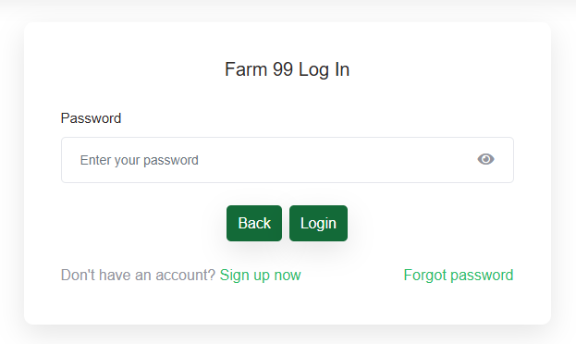Toggle password visibility with the eye icon

[x=485, y=159]
